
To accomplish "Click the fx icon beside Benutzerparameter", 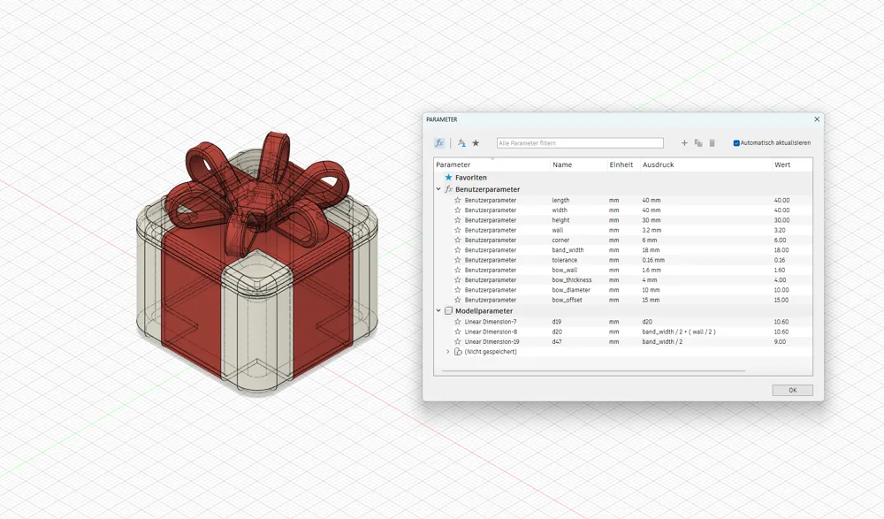I will [x=447, y=189].
